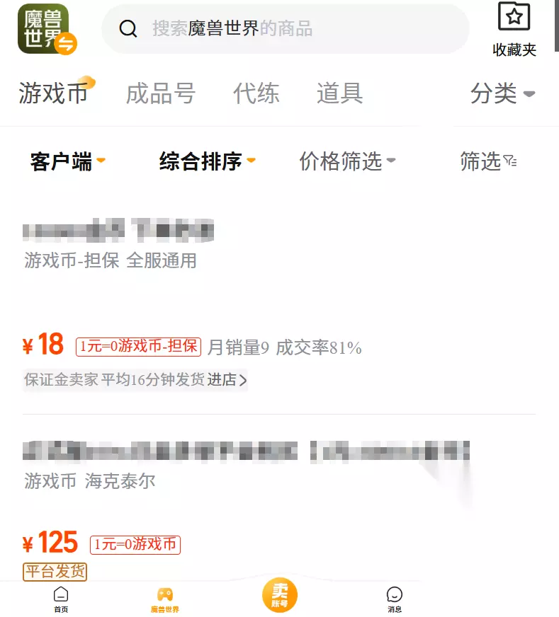The image size is (559, 617).
Task: Switch to the 成品号 tab
Action: 161,93
